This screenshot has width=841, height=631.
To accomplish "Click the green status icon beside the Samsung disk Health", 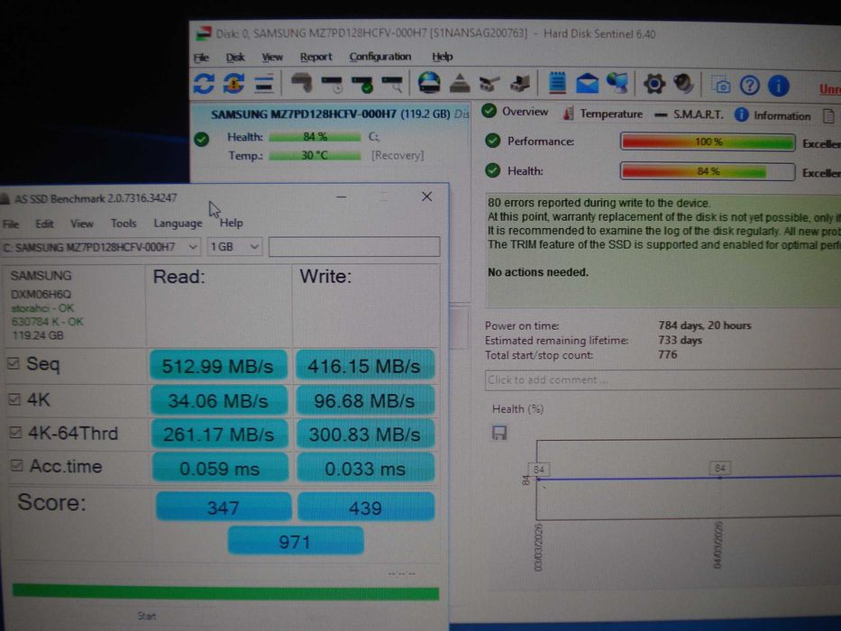I will [202, 140].
